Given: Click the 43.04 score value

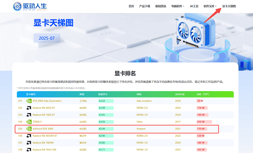Looking at the screenshot, I should pos(102,122).
